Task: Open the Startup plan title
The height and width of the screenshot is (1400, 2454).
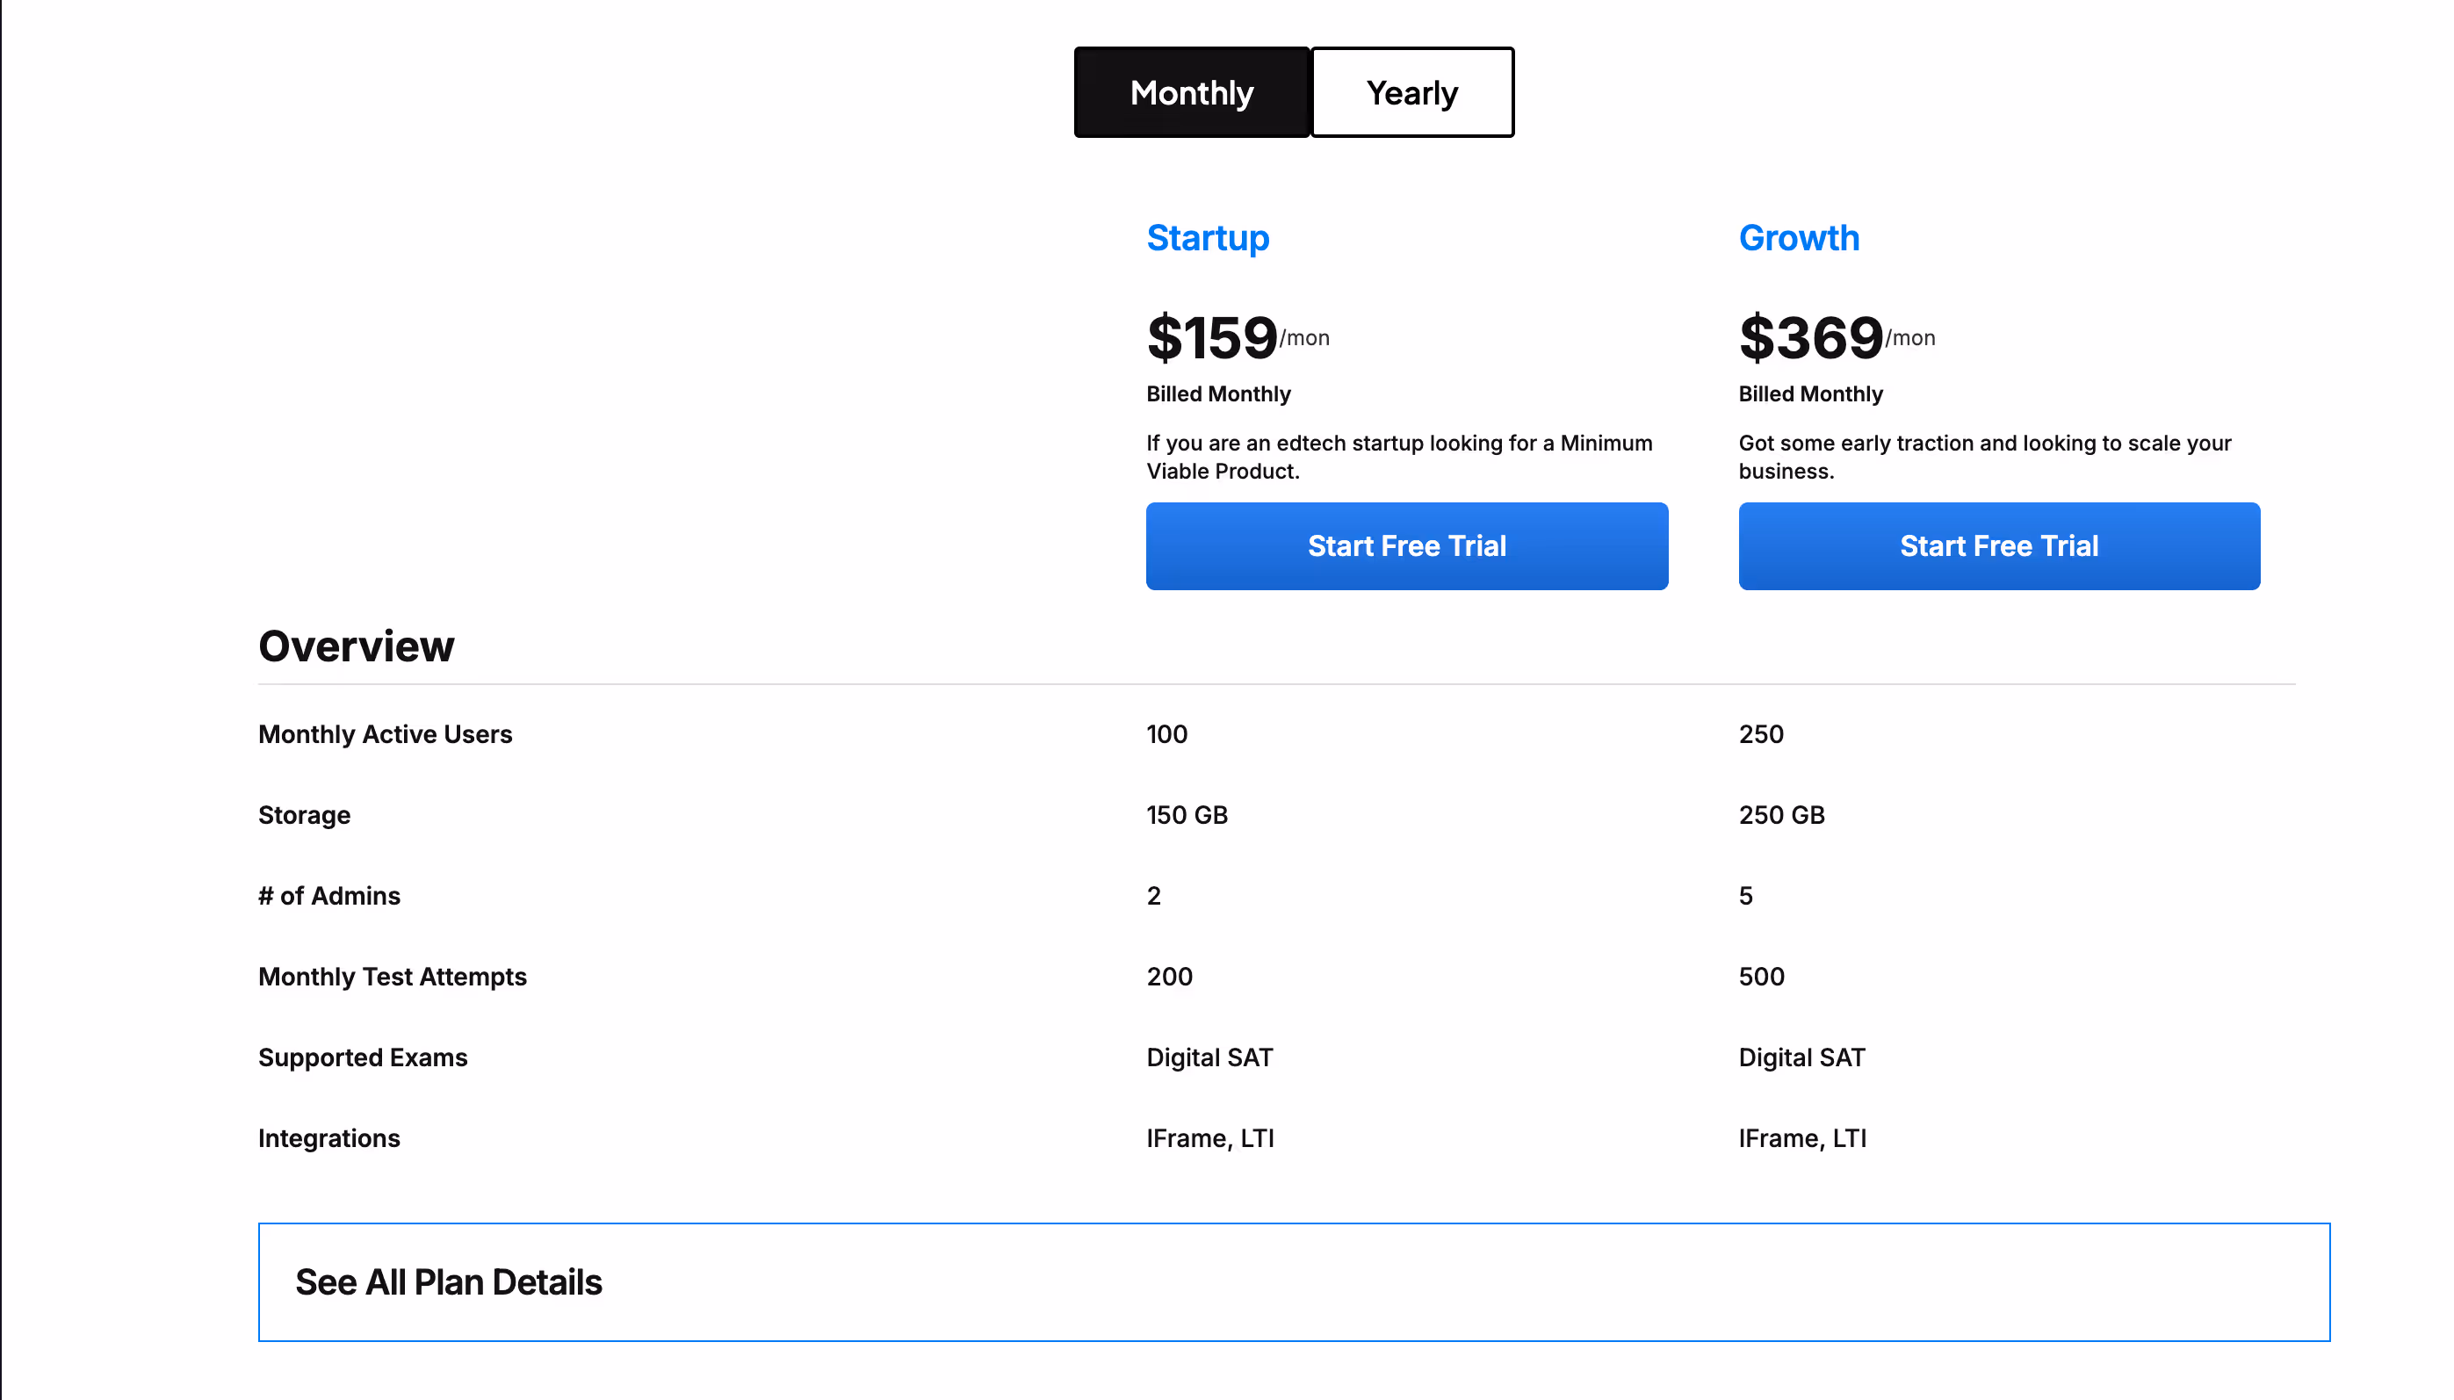Action: click(x=1208, y=237)
